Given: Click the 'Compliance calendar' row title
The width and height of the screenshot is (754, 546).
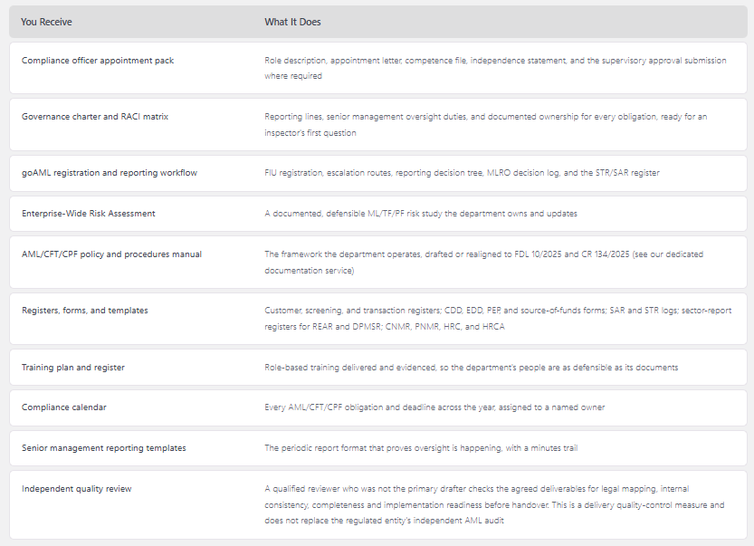Looking at the screenshot, I should coord(64,407).
